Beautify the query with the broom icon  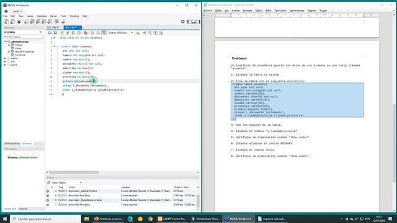tap(145, 33)
